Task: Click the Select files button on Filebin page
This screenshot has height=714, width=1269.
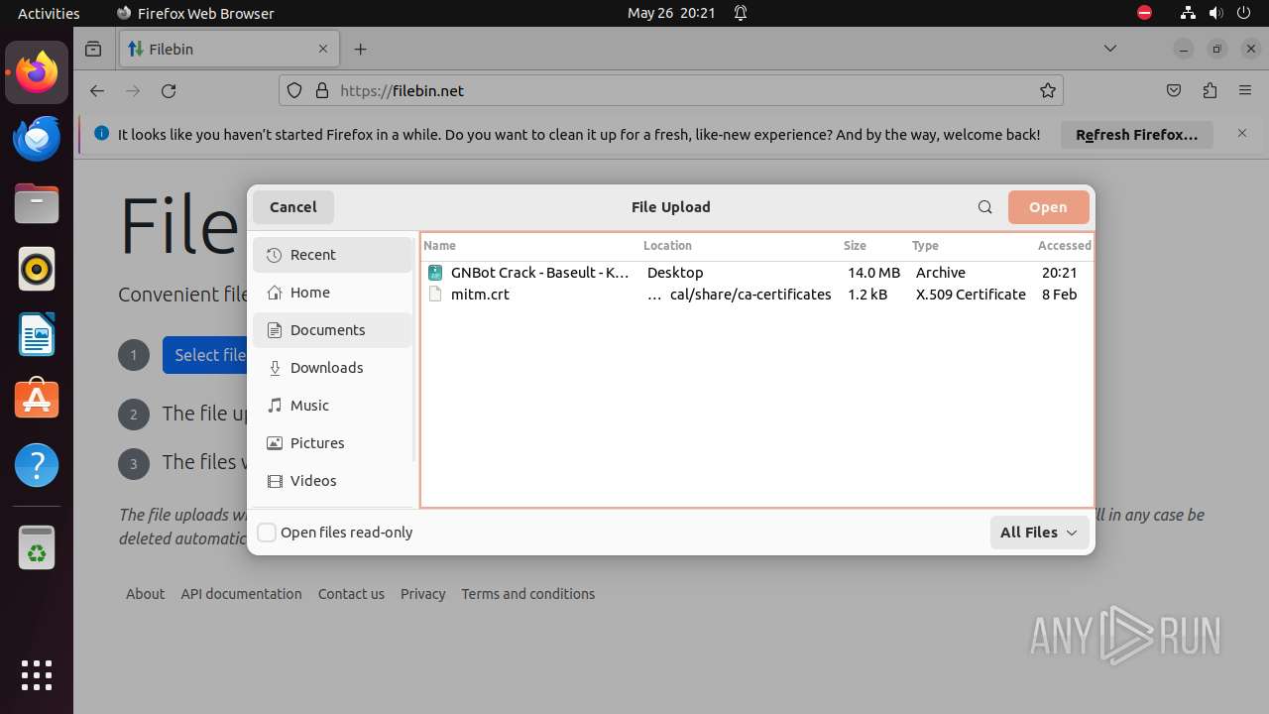Action: click(205, 355)
